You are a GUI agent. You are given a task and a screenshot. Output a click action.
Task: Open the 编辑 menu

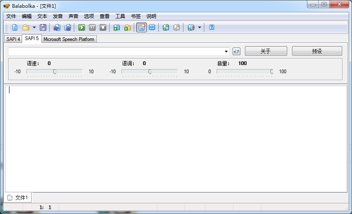coord(27,16)
